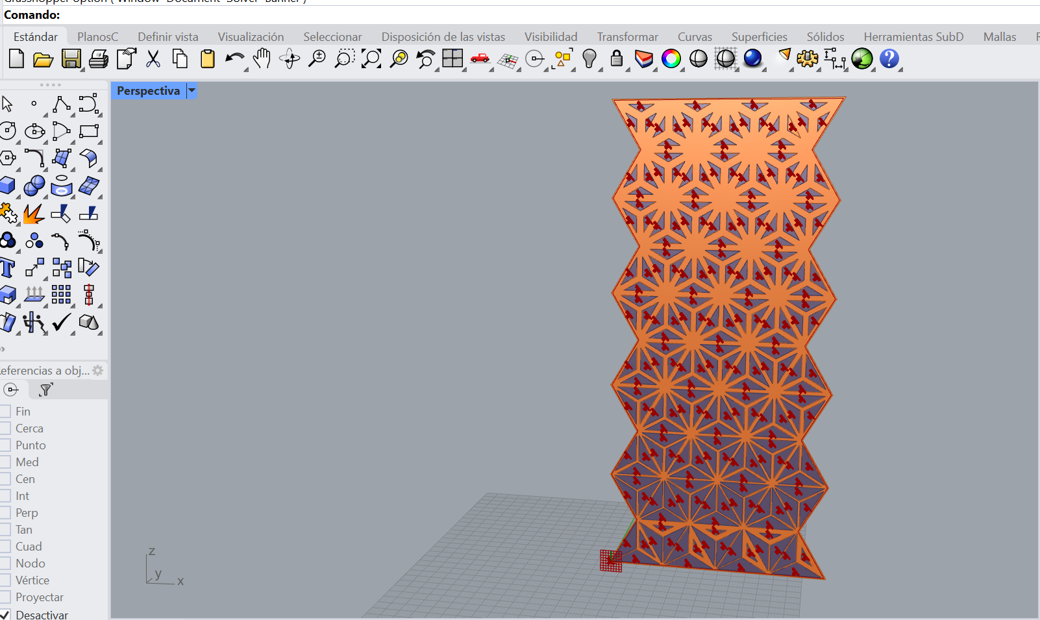The height and width of the screenshot is (620, 1040).
Task: Click the solid Box tool icon
Action: (x=8, y=186)
